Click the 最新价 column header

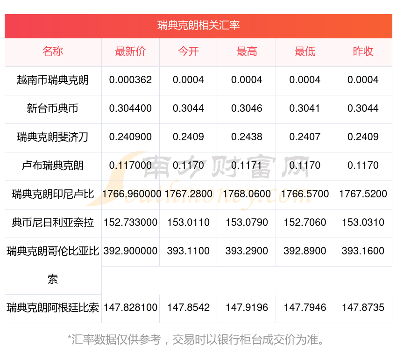pyautogui.click(x=130, y=51)
